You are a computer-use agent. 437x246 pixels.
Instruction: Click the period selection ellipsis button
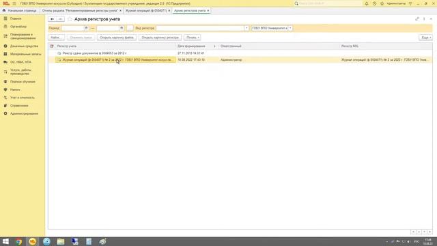click(x=130, y=28)
